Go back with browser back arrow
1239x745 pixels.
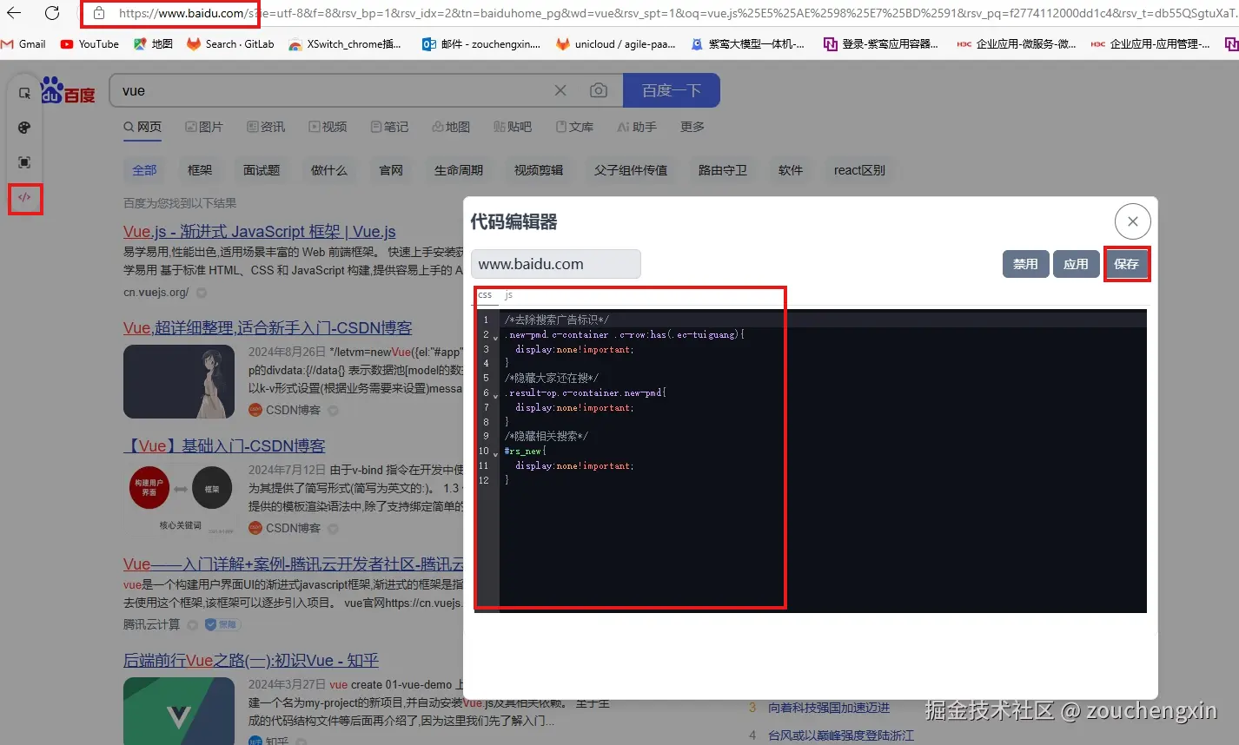pos(14,13)
